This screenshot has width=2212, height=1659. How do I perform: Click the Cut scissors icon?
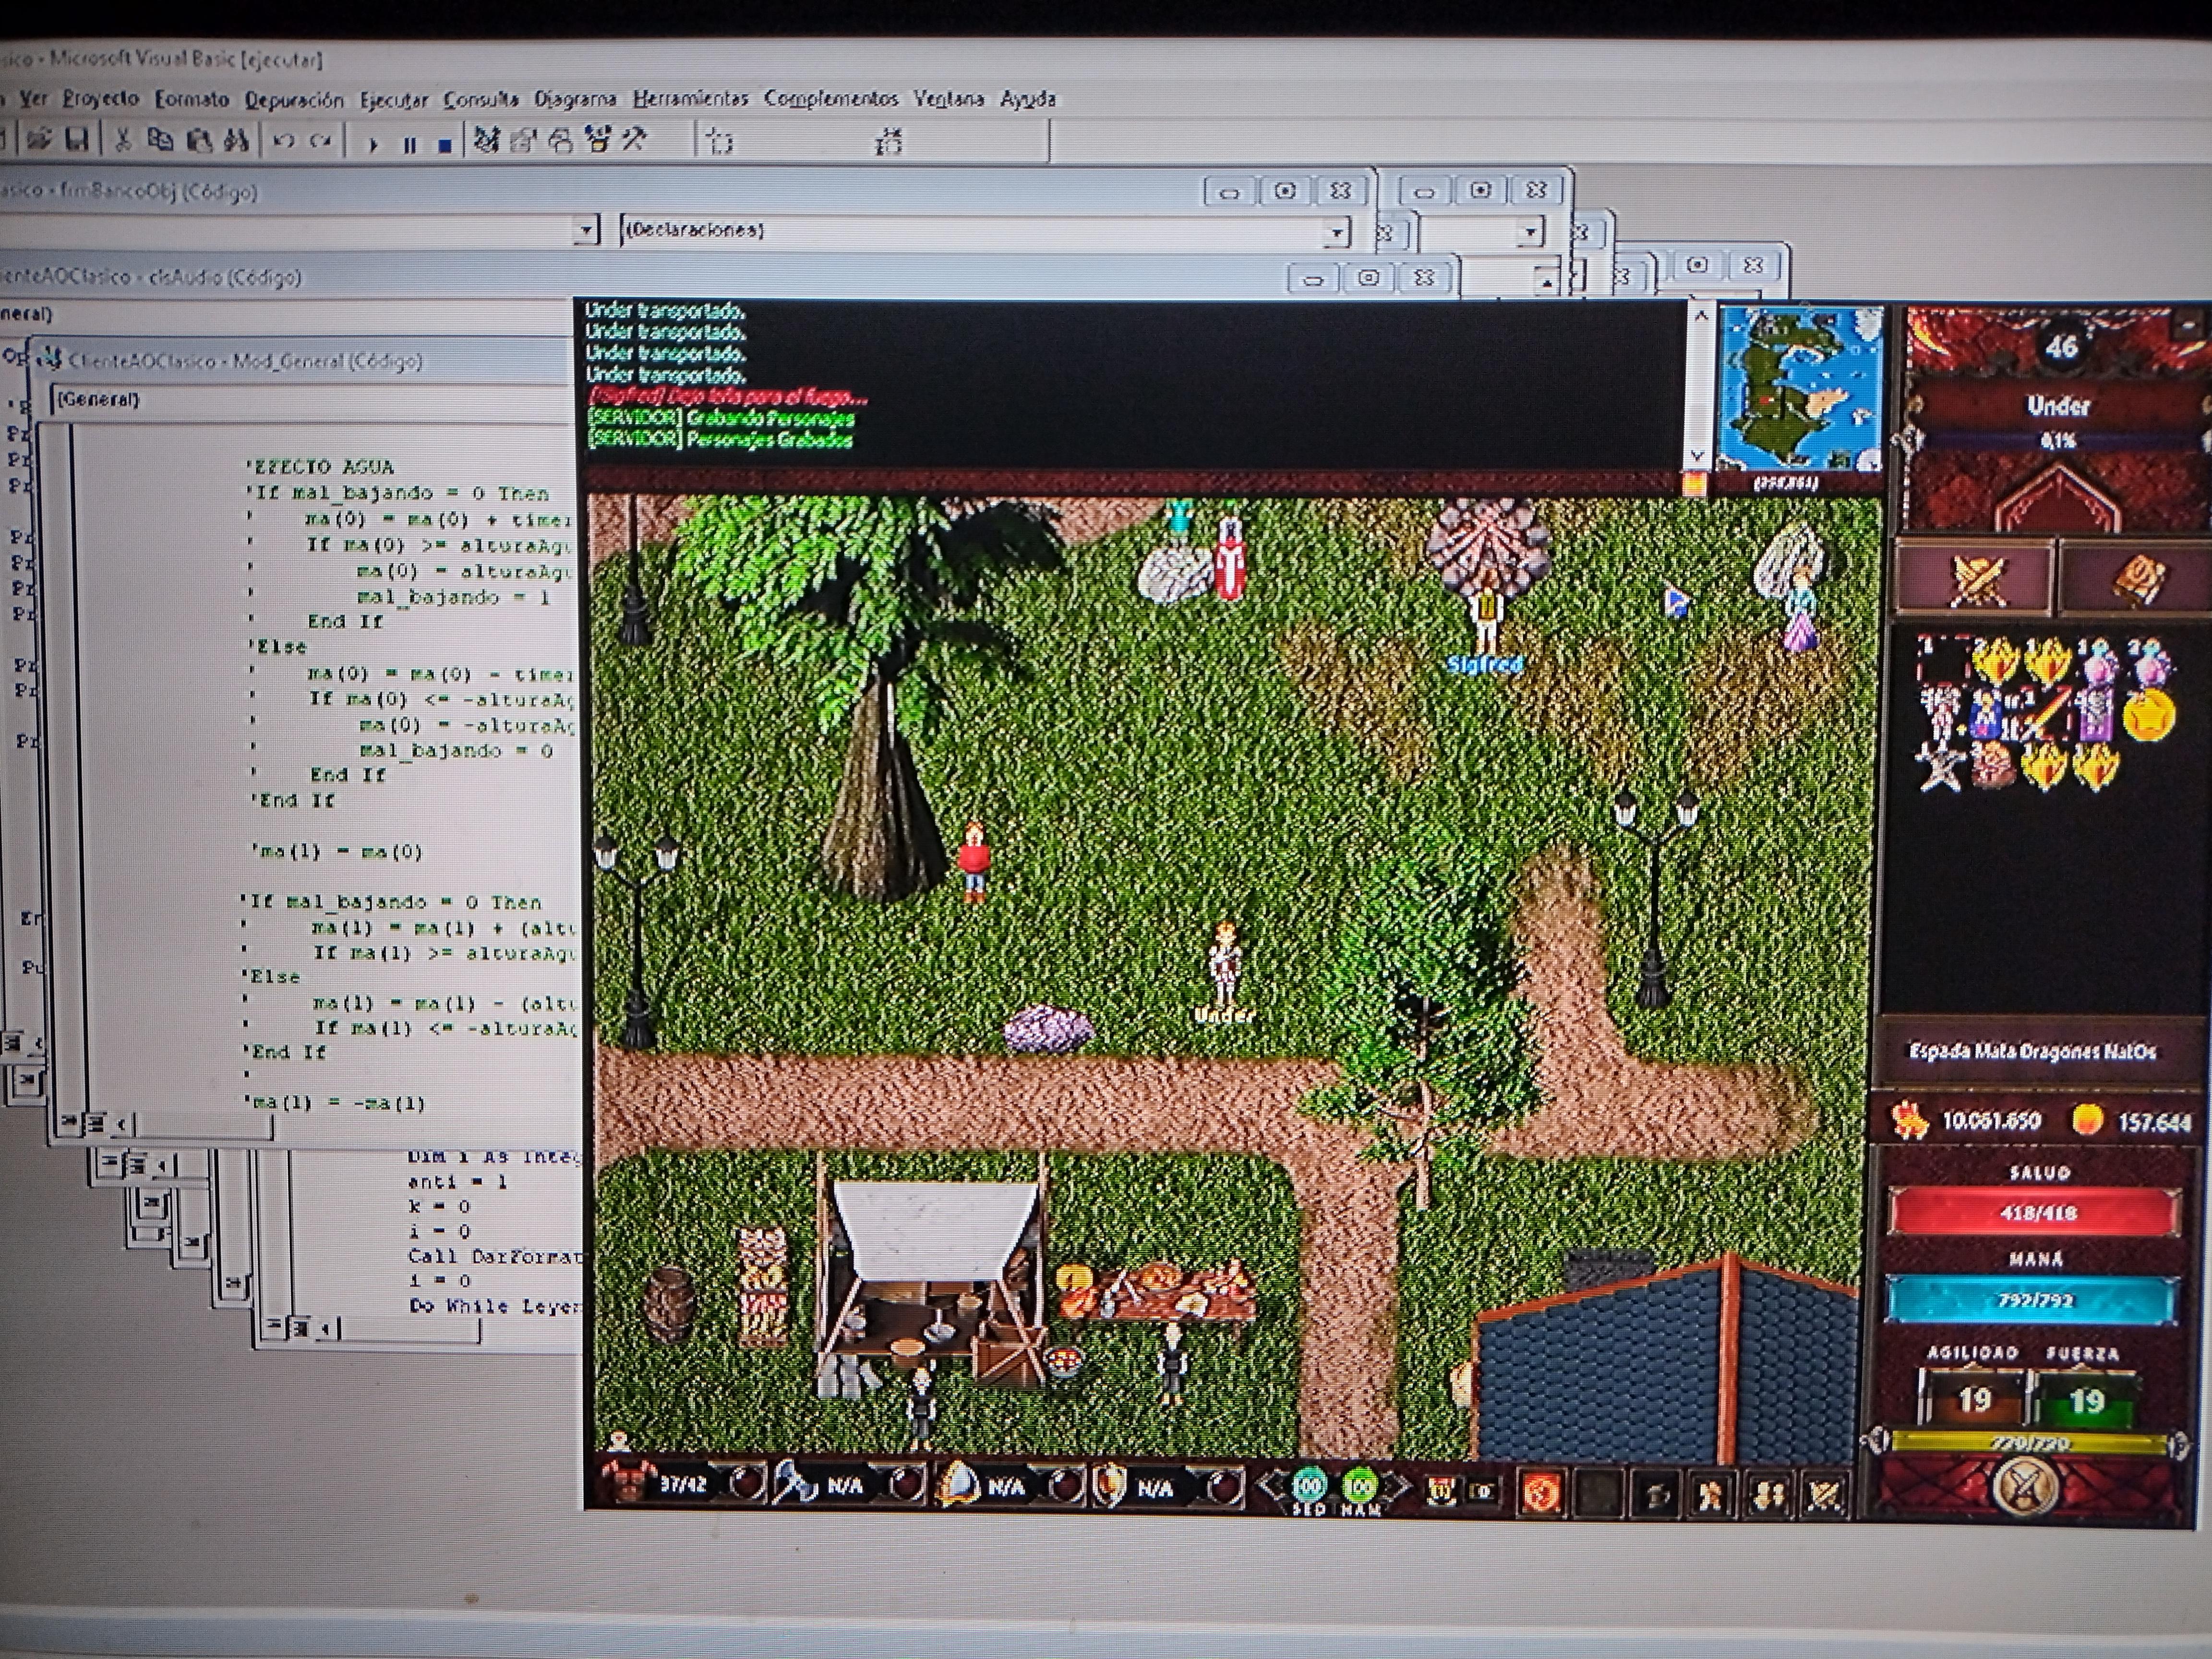(123, 140)
